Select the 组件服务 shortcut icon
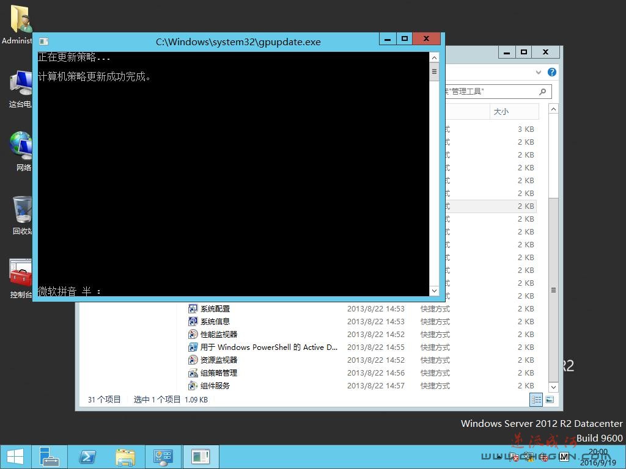626x469 pixels. [193, 386]
